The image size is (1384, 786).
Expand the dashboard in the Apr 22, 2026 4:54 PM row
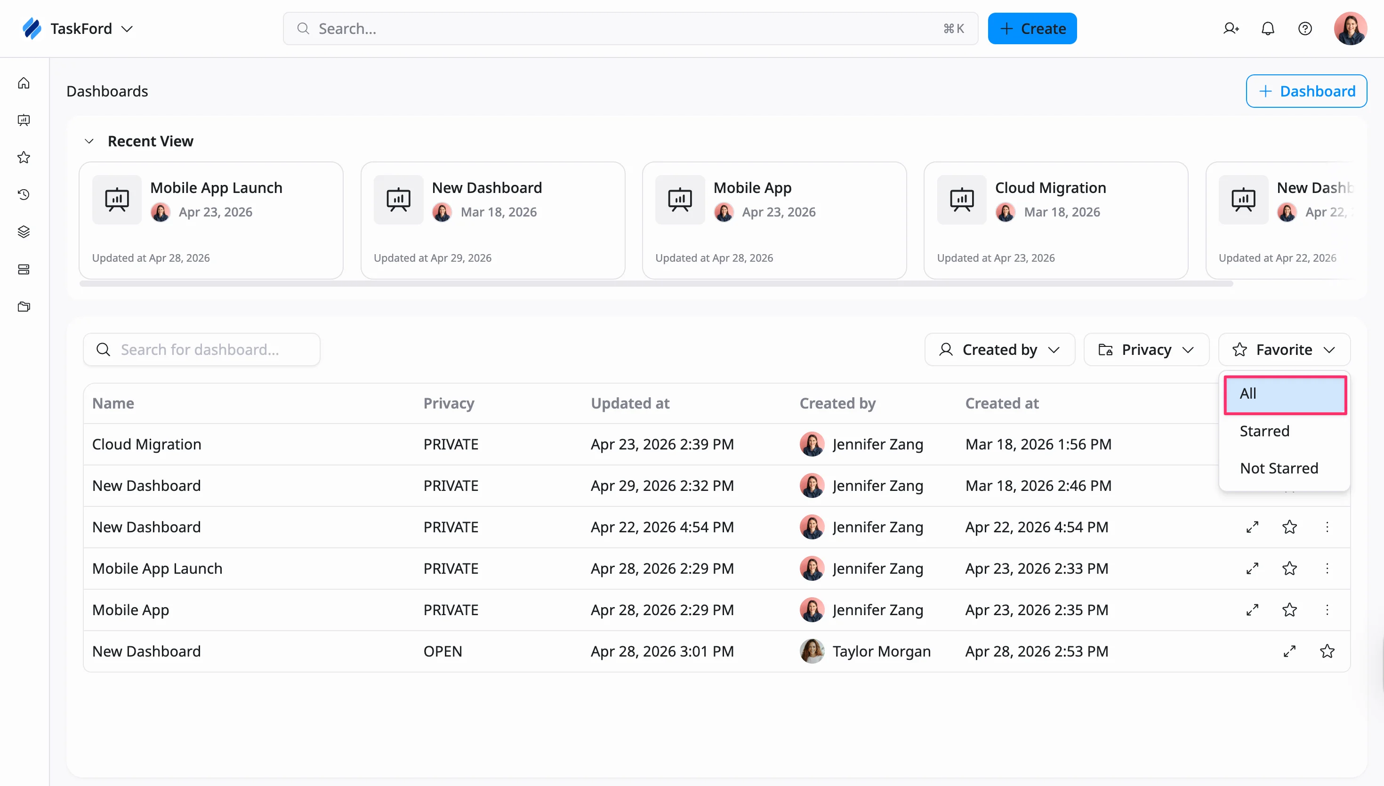click(x=1252, y=527)
